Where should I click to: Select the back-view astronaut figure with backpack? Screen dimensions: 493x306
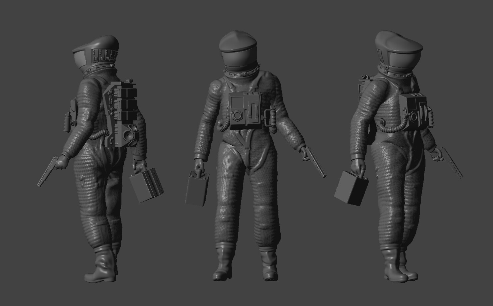click(x=100, y=160)
